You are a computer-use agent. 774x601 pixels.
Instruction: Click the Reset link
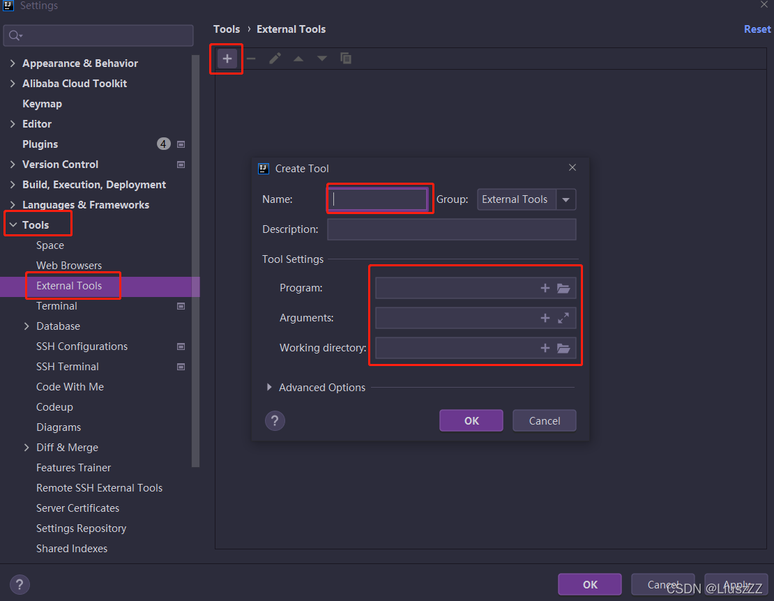757,29
